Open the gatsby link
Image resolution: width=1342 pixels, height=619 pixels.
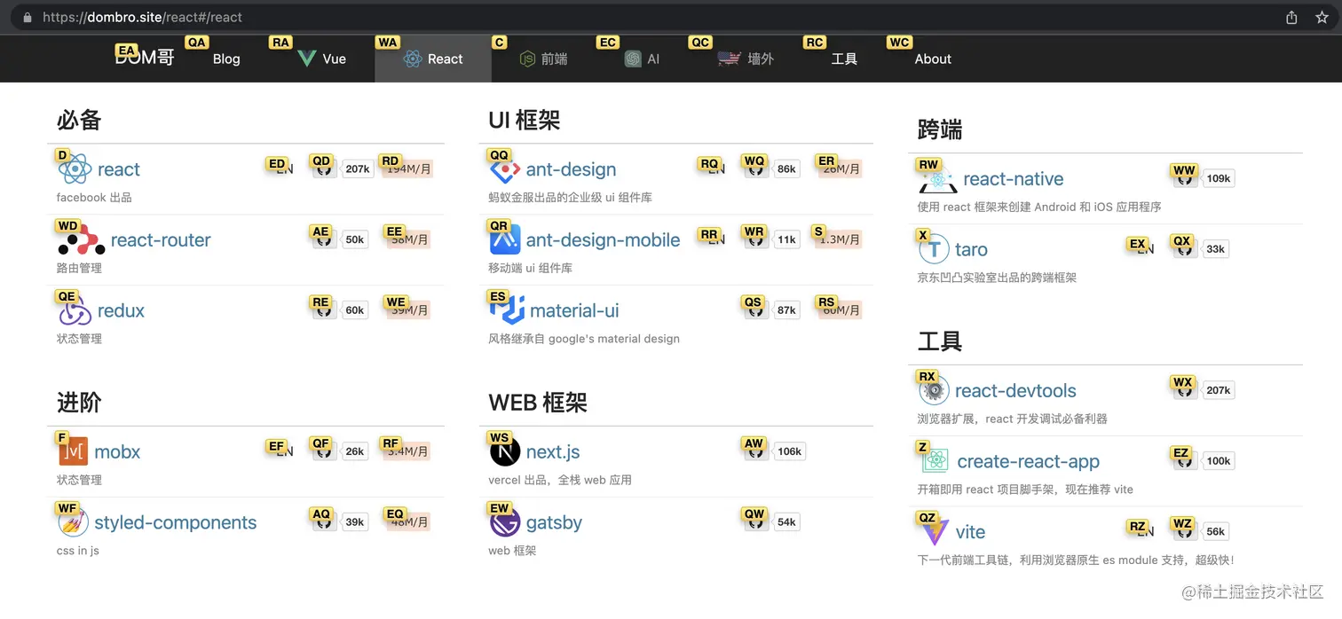click(554, 523)
